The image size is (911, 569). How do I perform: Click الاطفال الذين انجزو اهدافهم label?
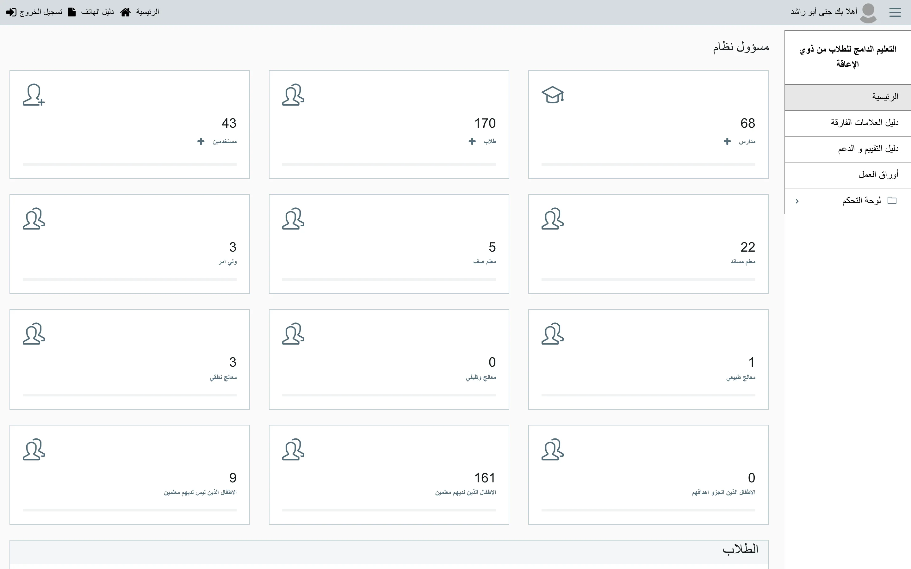click(x=723, y=492)
